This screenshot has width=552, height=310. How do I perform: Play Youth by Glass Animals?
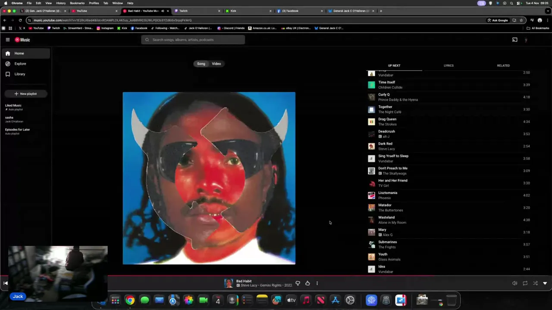coord(448,257)
